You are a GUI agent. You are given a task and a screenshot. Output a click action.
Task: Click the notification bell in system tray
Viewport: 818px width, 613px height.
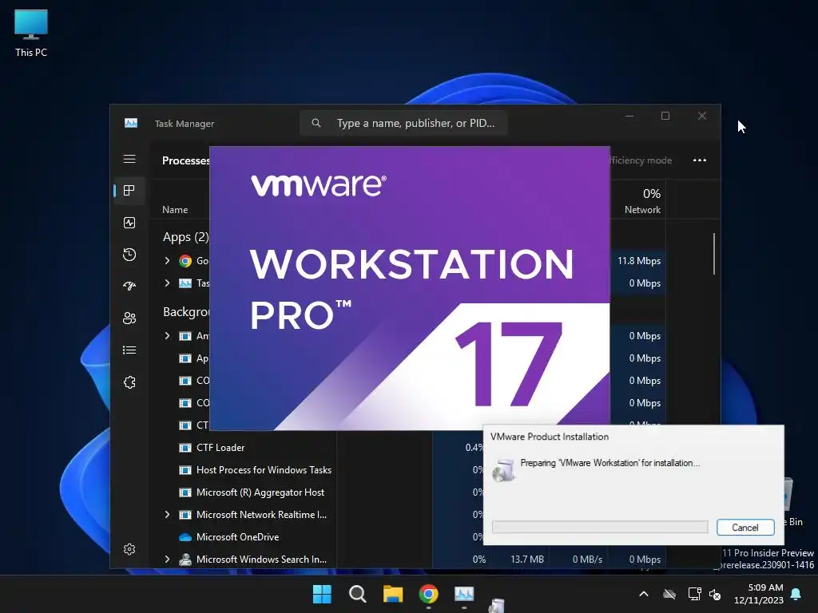[796, 594]
